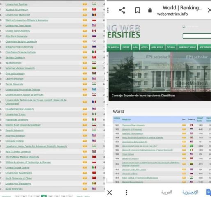Click the World heading above the table
This screenshot has height=197, width=211.
[118, 112]
